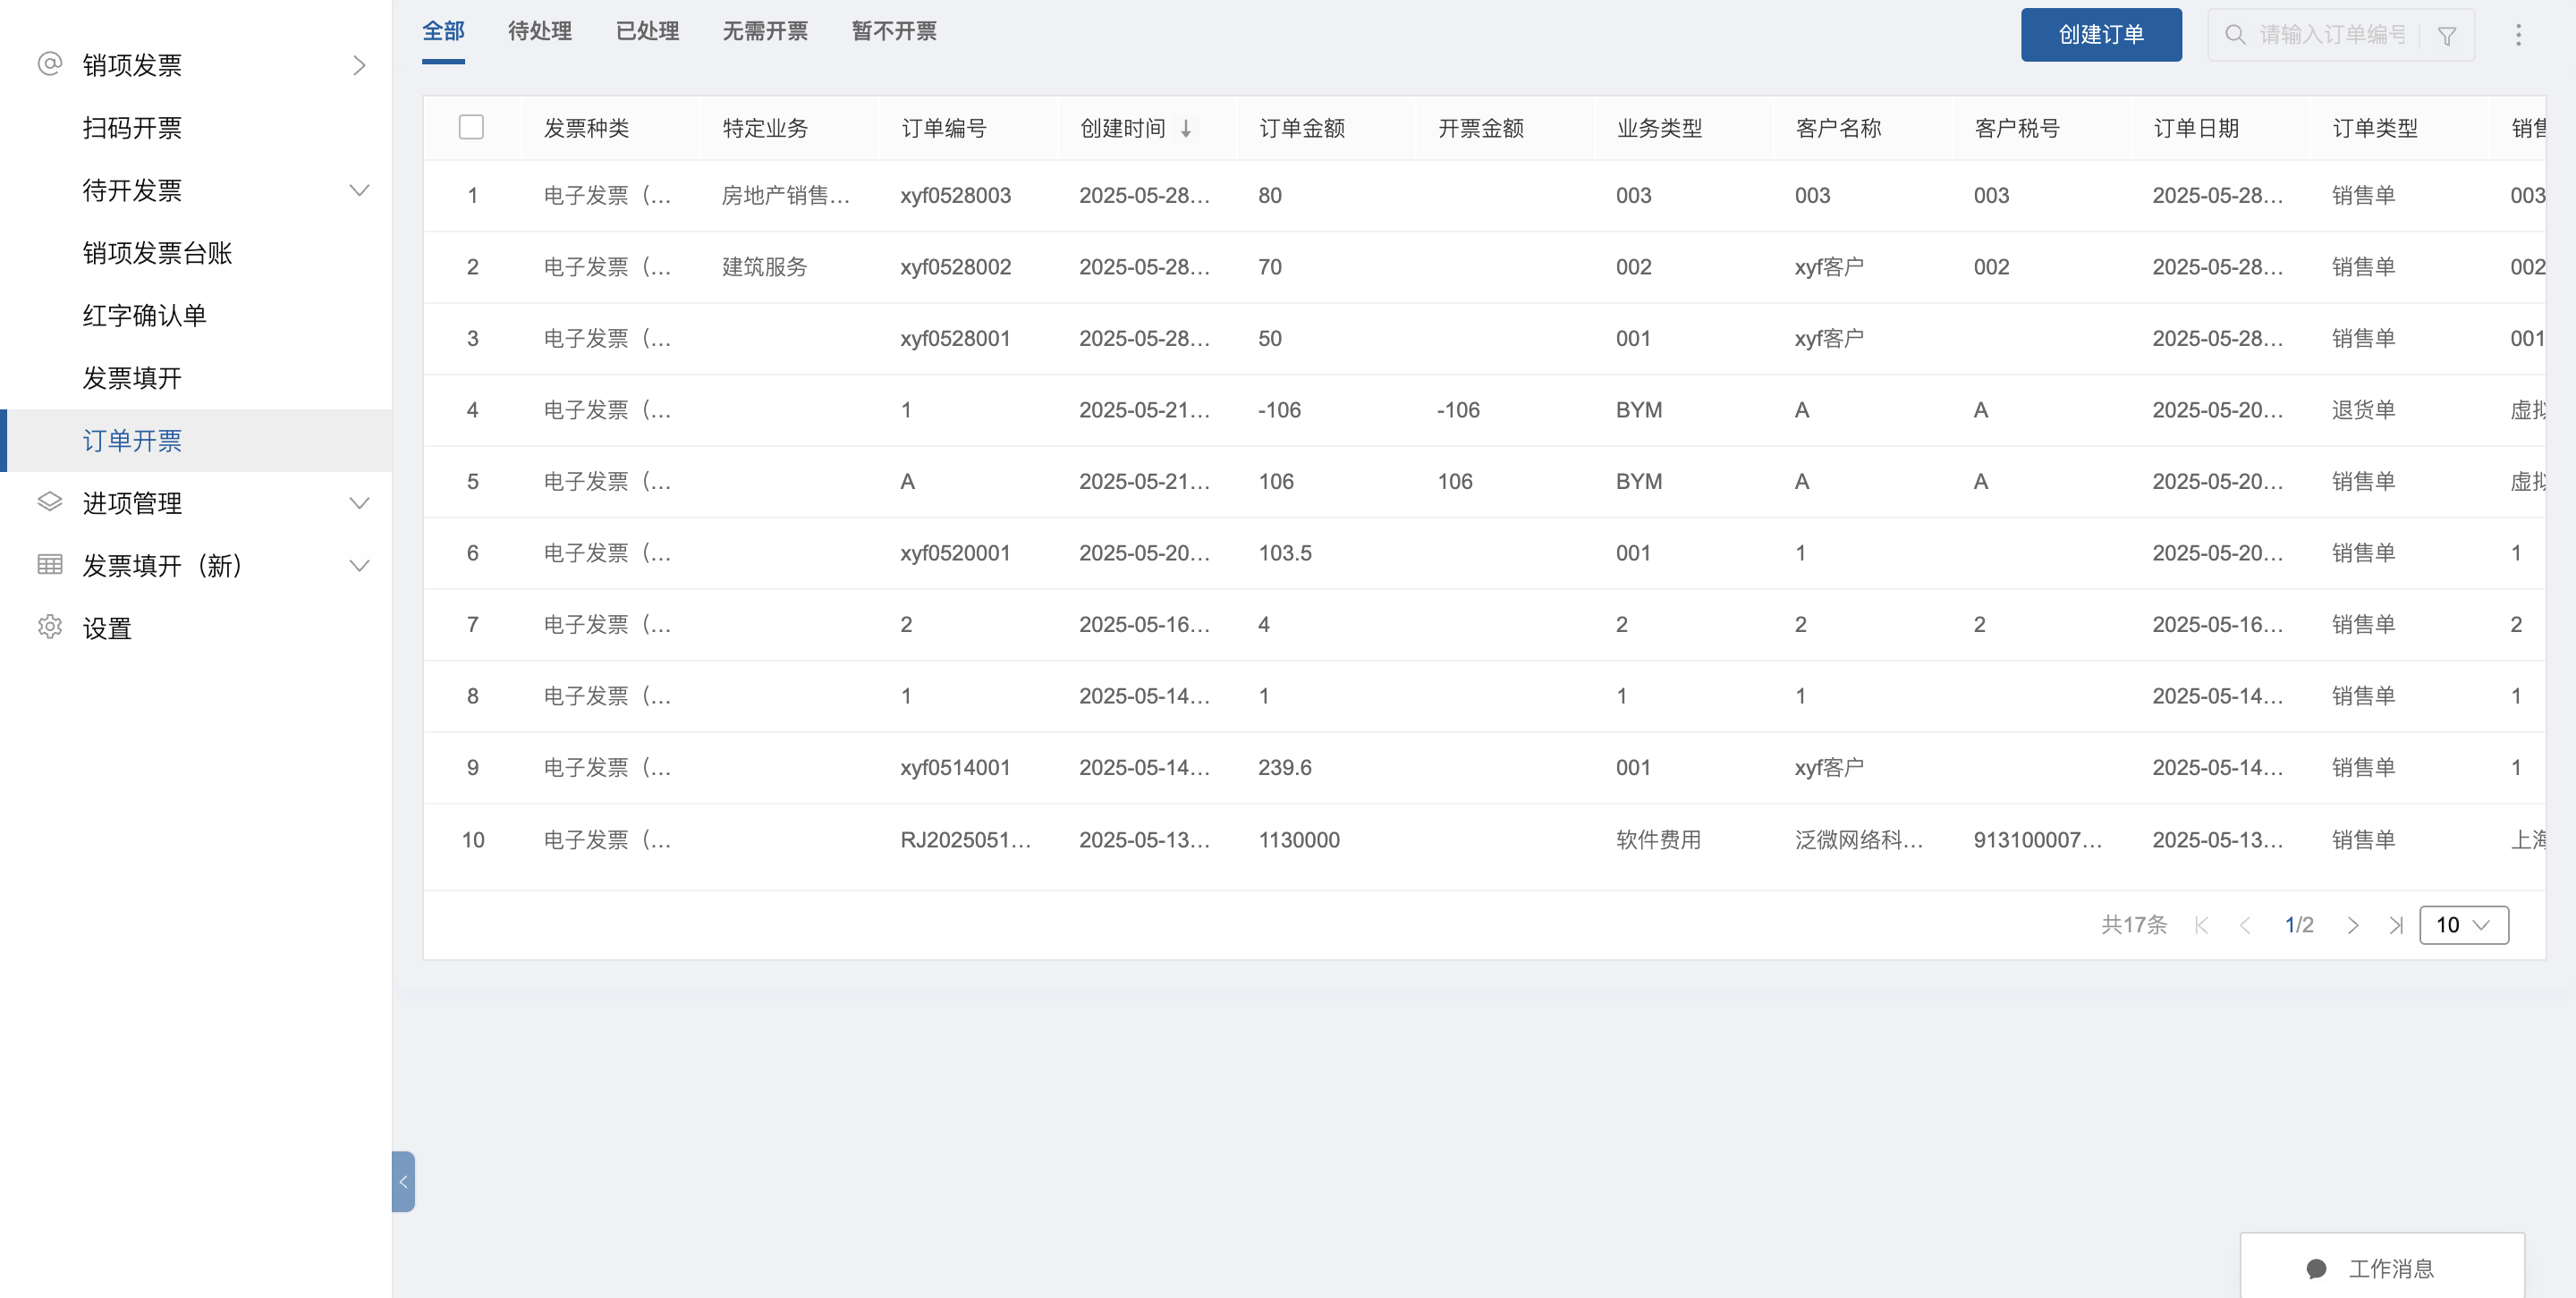Click the 业务类型 column header
Screen dimensions: 2576x1298
tap(1659, 128)
